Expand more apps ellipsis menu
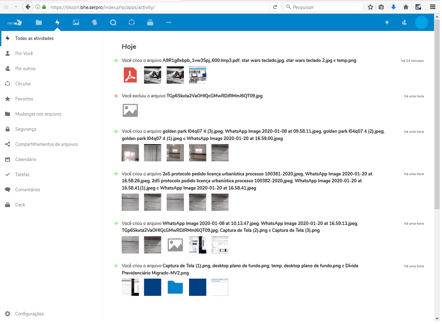This screenshot has height=324, width=442. coord(169,22)
